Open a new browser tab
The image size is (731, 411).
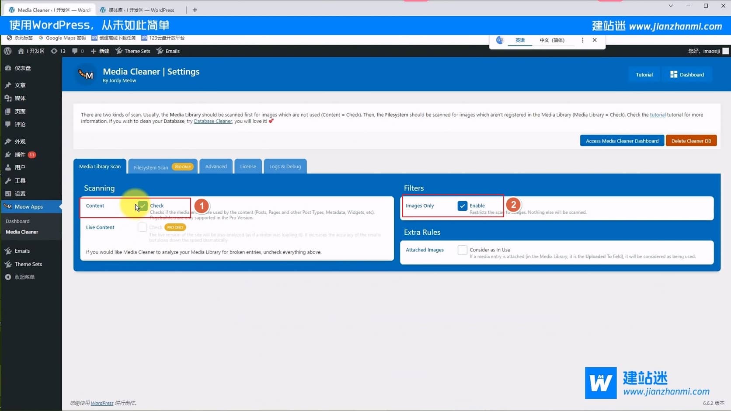coord(195,10)
